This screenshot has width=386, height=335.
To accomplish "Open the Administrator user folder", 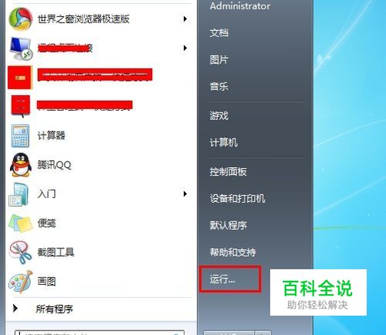I will point(240,5).
